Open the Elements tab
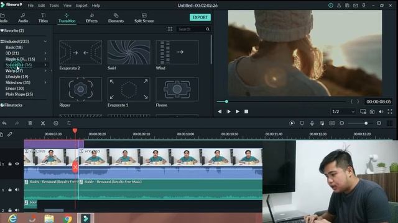 coord(116,18)
